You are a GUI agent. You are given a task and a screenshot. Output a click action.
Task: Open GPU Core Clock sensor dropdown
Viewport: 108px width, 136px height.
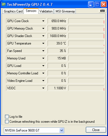click(43, 21)
